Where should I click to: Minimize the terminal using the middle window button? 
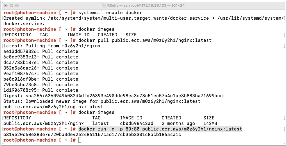coord(11,6)
